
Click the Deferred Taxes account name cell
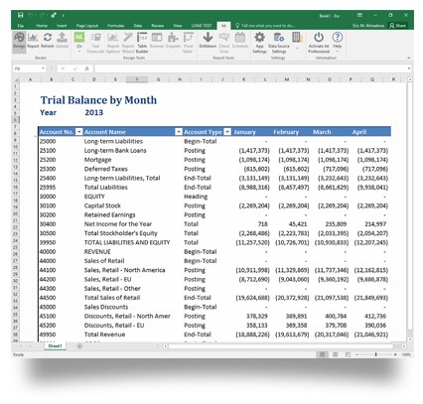(105, 169)
